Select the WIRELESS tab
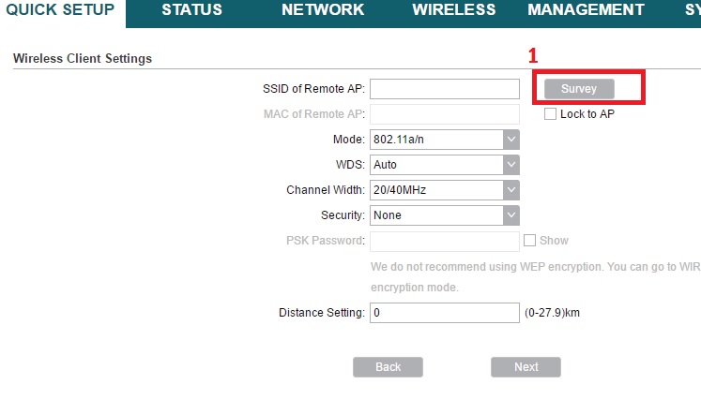Screen dimensions: 701x414 pos(453,10)
